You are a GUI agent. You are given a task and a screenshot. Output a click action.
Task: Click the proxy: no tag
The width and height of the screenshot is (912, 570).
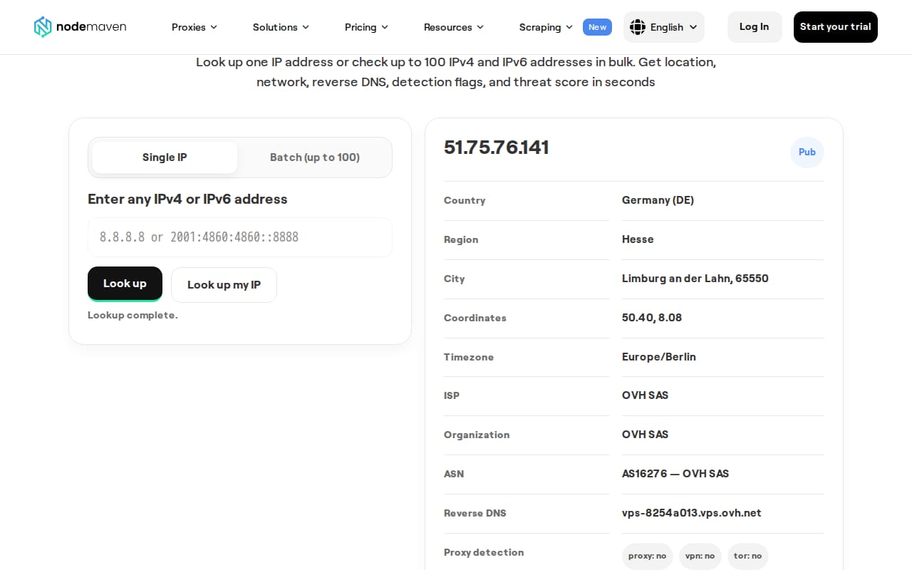pyautogui.click(x=648, y=556)
